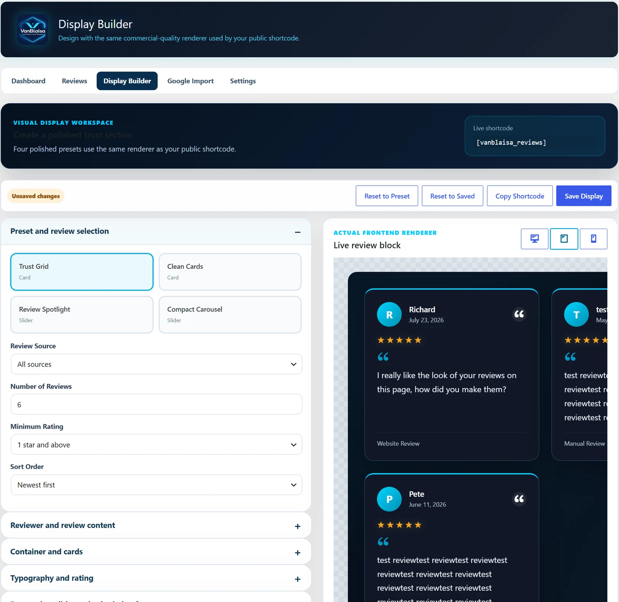Click the blue quotation mark in Richard's review
Screen dimensions: 619x602
(x=383, y=357)
